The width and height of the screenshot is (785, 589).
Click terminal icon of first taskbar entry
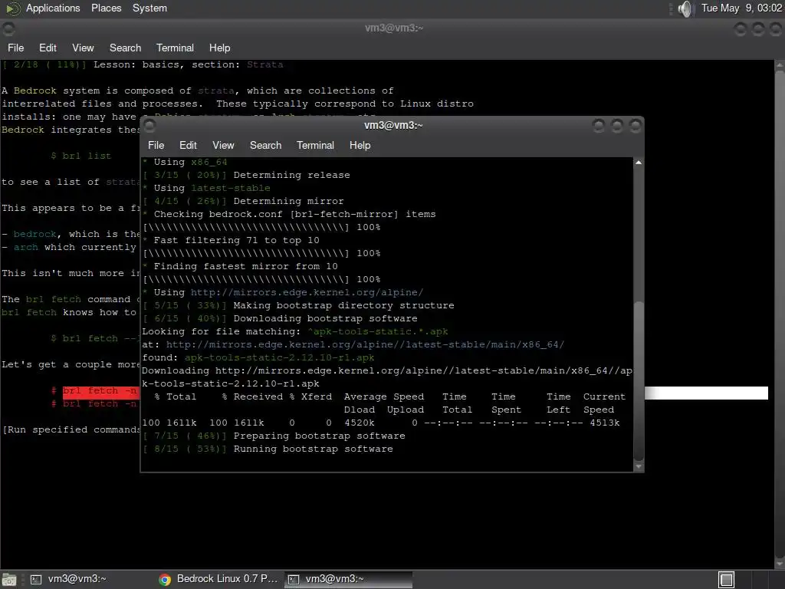(36, 580)
